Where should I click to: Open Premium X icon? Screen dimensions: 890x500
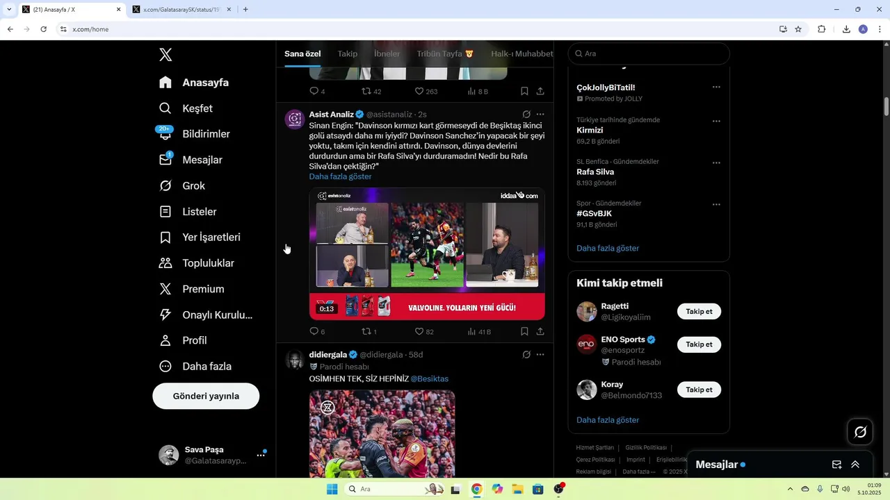165,289
